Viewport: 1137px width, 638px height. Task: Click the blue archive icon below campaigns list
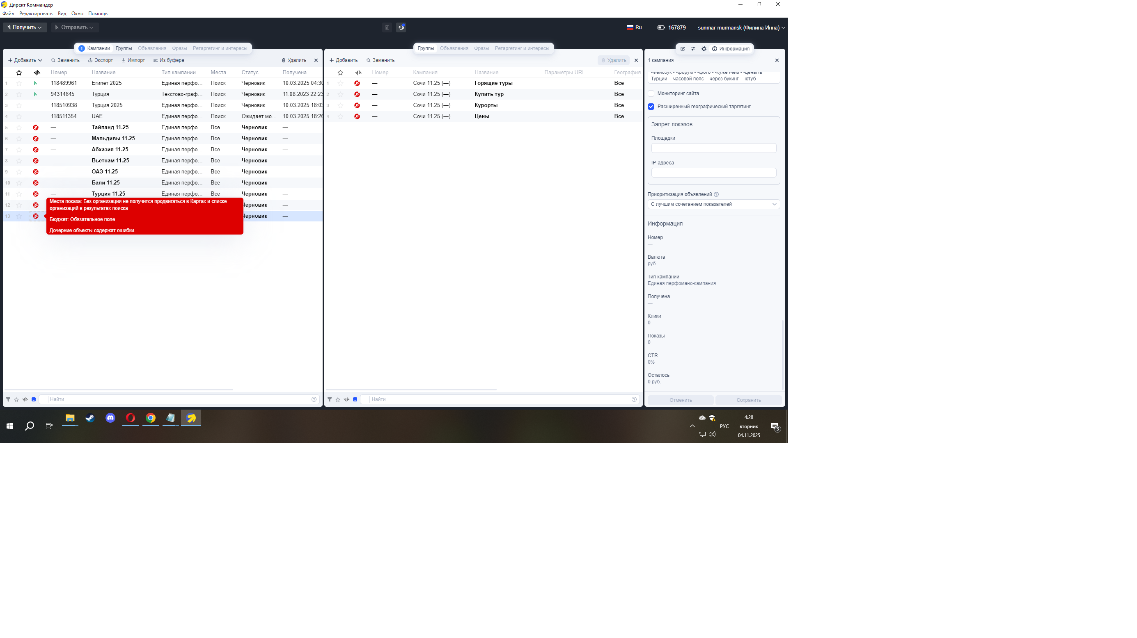(34, 399)
